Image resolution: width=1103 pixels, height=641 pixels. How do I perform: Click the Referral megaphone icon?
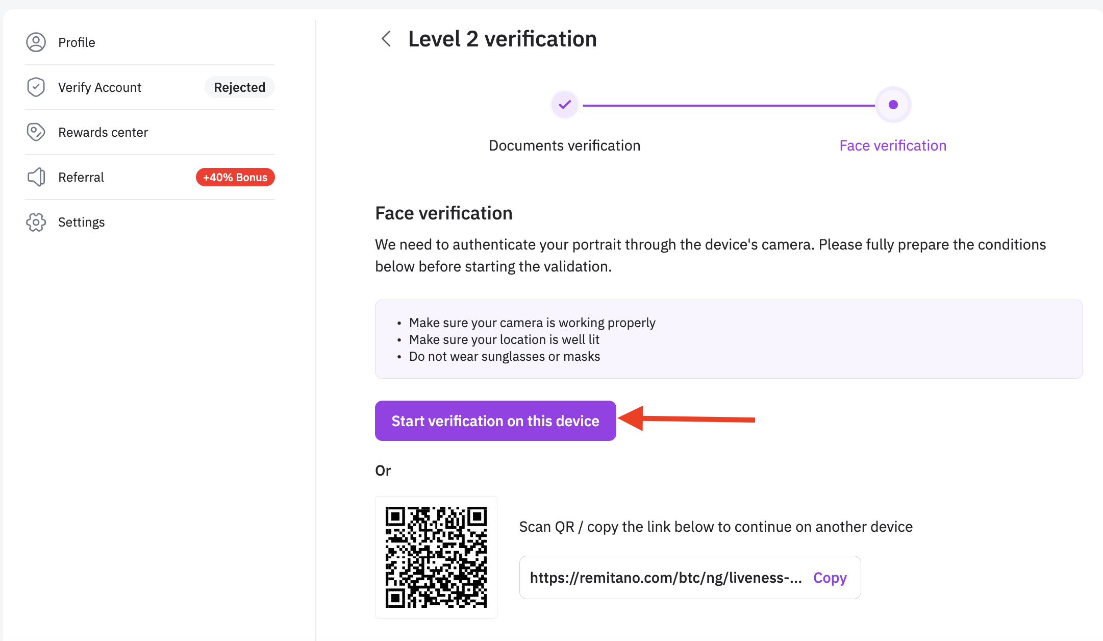pyautogui.click(x=36, y=177)
